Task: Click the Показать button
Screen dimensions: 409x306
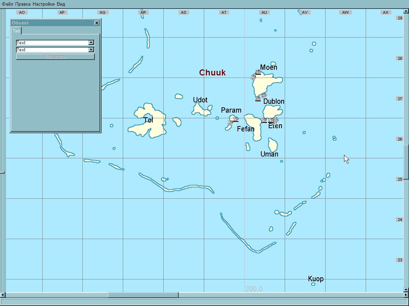Action: point(55,57)
